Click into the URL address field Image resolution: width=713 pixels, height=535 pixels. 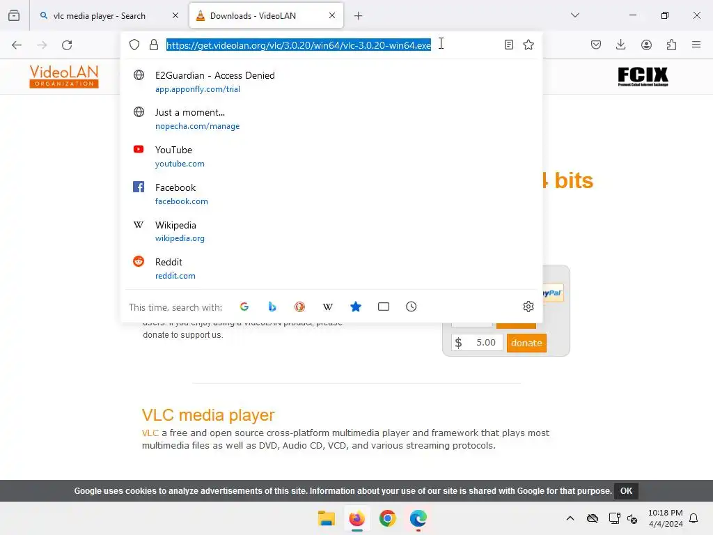331,45
